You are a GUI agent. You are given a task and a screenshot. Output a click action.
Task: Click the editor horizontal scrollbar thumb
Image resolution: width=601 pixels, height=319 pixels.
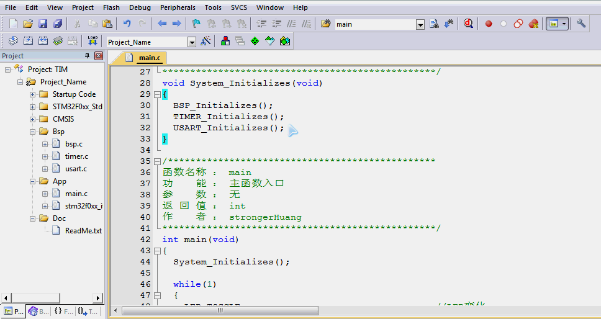tap(220, 310)
